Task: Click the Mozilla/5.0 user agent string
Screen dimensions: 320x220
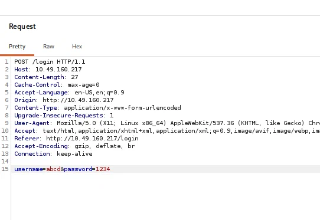Action: [x=188, y=123]
